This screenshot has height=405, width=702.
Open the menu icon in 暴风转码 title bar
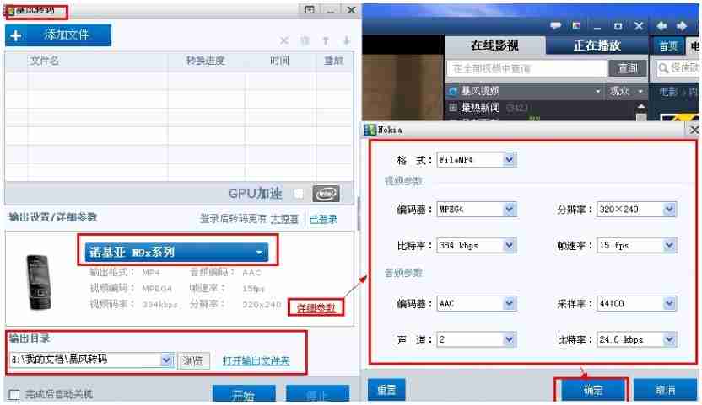pyautogui.click(x=310, y=10)
